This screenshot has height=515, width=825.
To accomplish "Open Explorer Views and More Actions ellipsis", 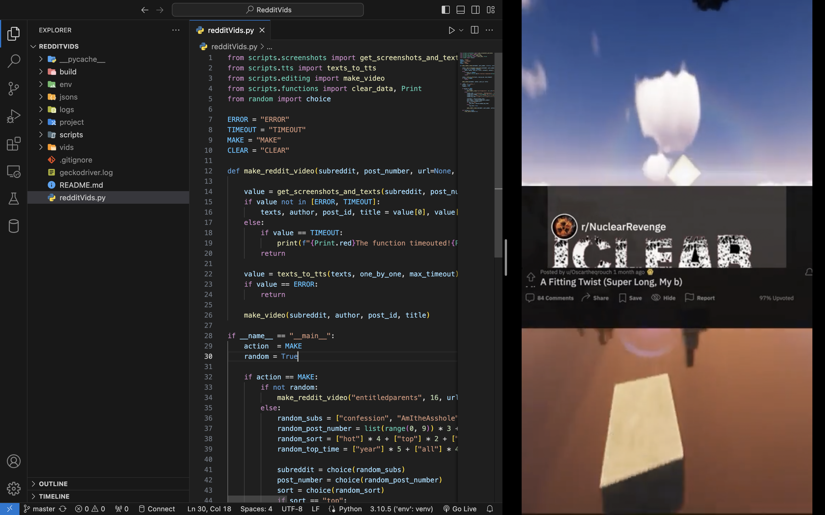I will pos(176,30).
